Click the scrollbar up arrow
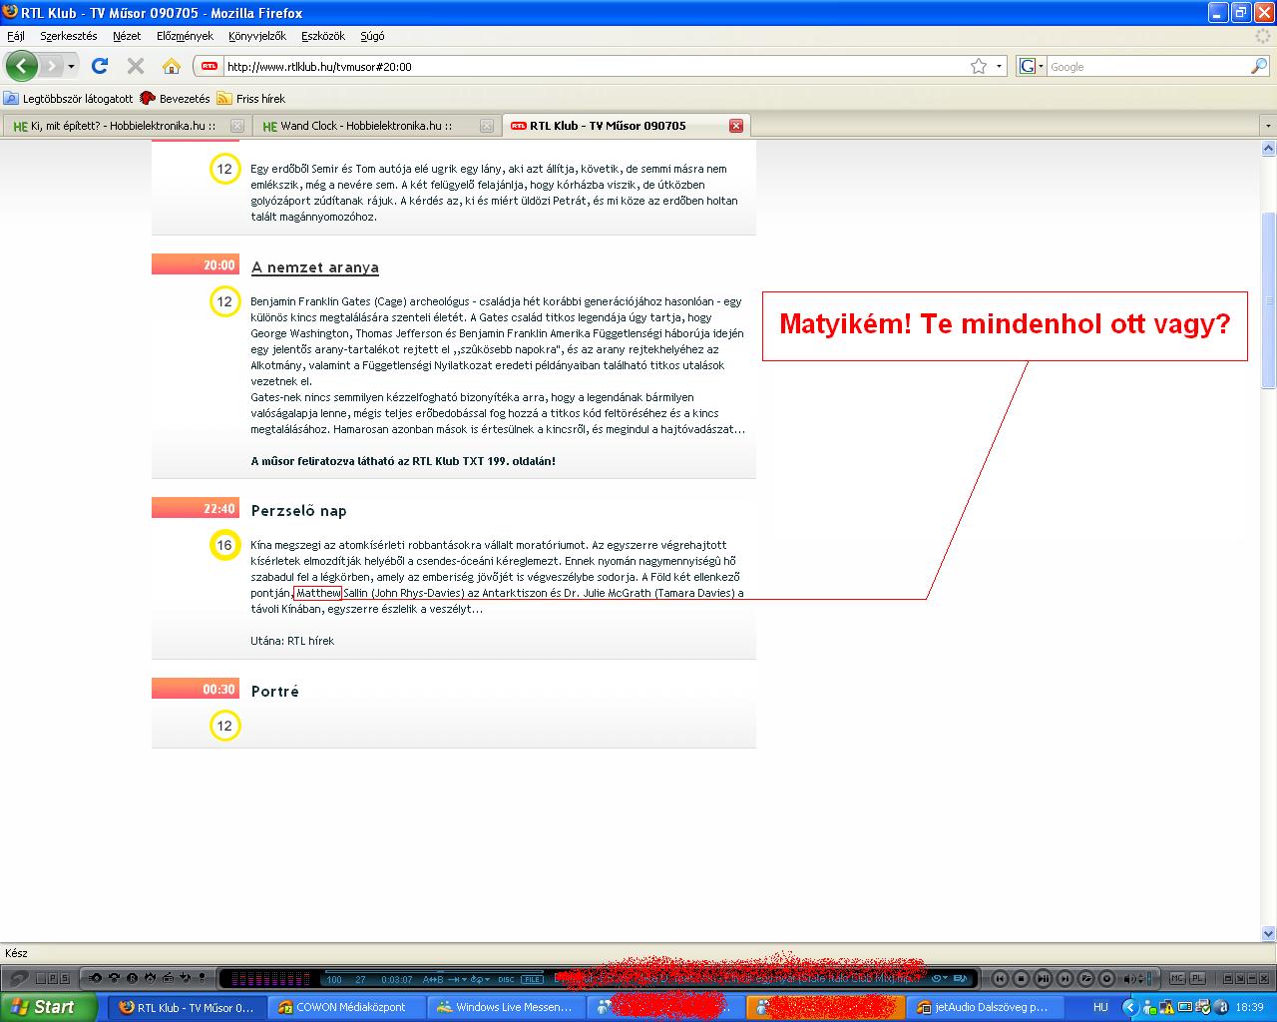1277x1022 pixels. click(x=1269, y=149)
